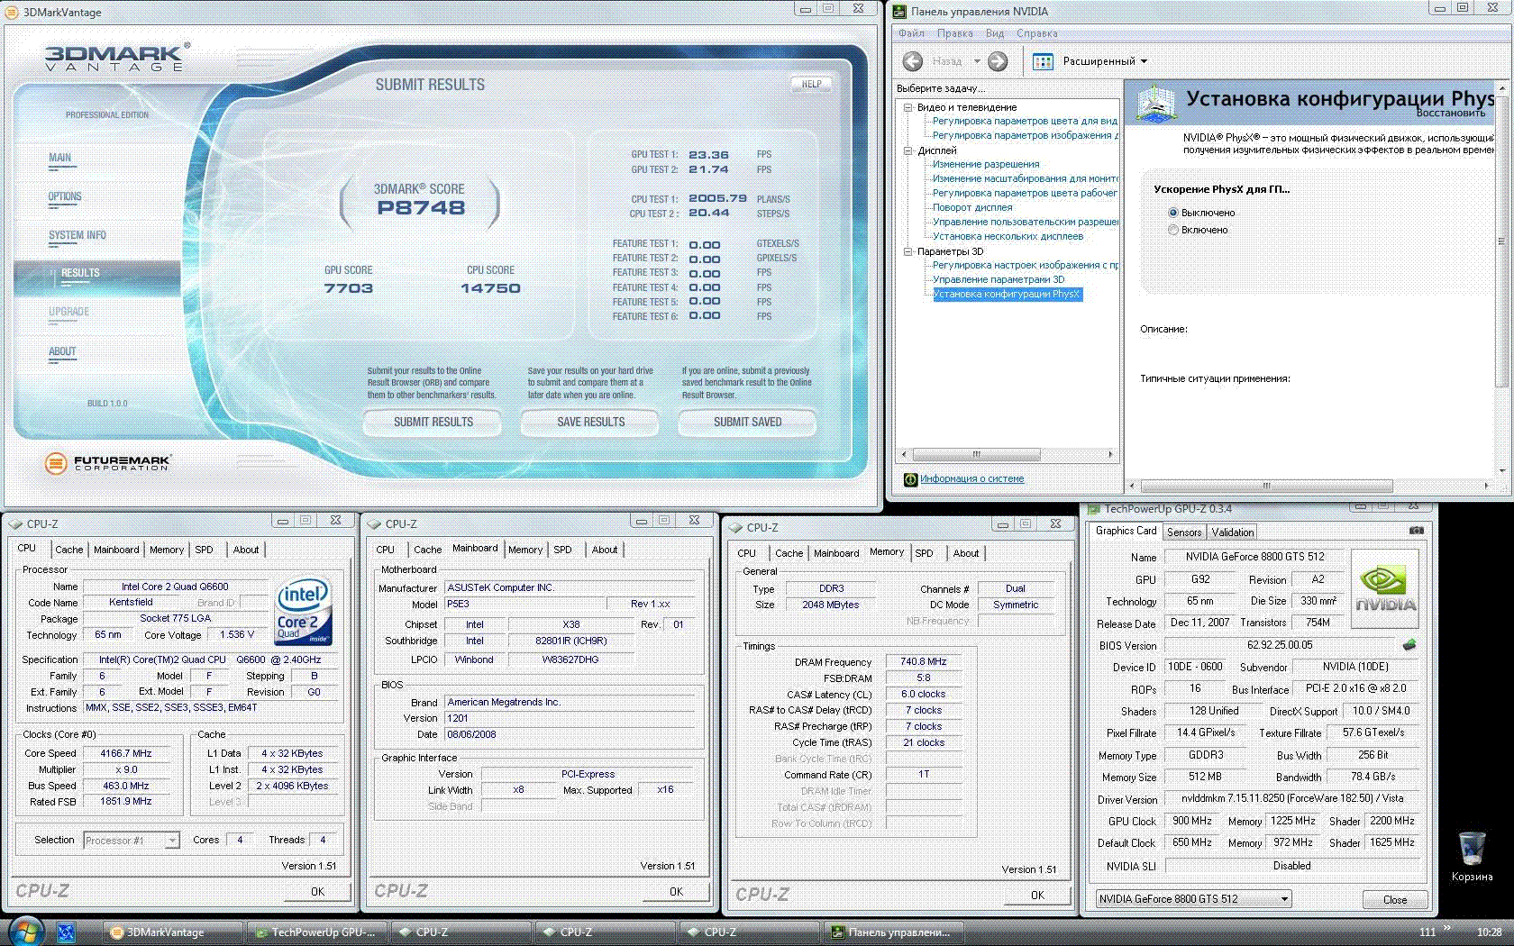This screenshot has height=946, width=1514.
Task: Click the Core Speed 4166.7 MHz value
Action: tap(126, 753)
